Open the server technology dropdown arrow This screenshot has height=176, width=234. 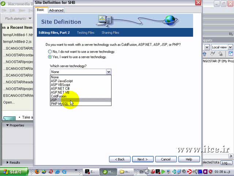click(x=109, y=72)
